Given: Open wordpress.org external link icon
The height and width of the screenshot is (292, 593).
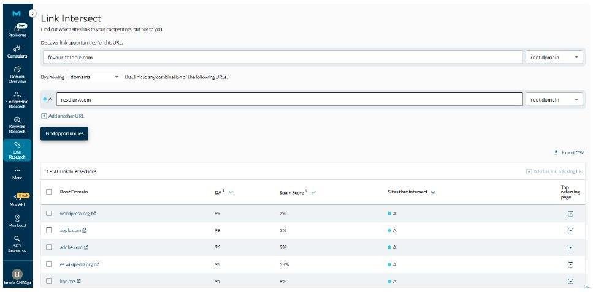Looking at the screenshot, I should (x=94, y=214).
